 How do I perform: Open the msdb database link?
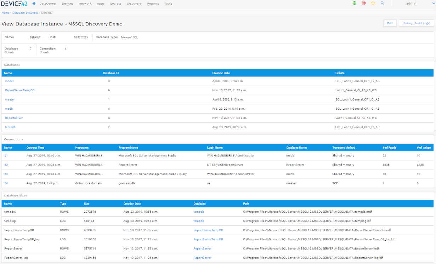(x=9, y=109)
